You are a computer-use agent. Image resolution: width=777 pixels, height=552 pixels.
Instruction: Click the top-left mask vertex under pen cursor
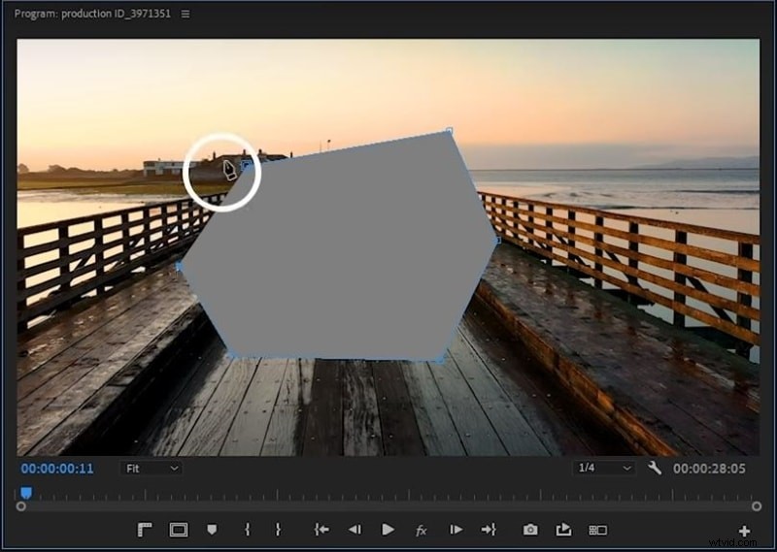[x=246, y=165]
